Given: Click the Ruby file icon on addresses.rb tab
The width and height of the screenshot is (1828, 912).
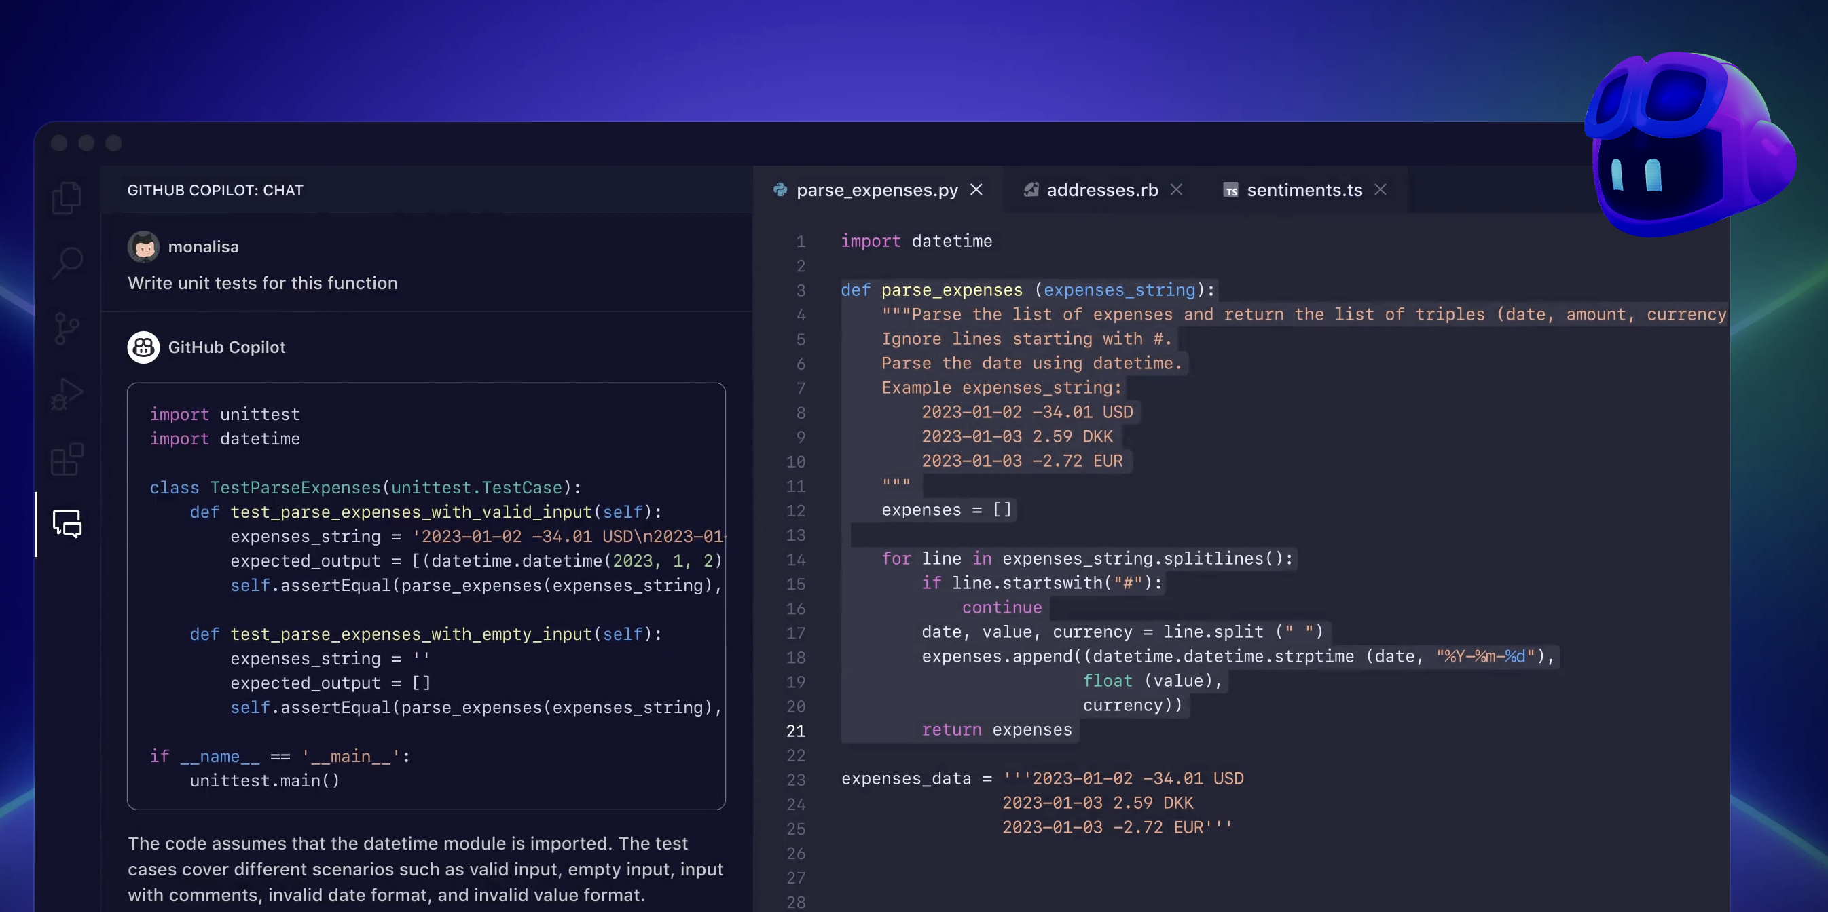Looking at the screenshot, I should (x=1030, y=190).
